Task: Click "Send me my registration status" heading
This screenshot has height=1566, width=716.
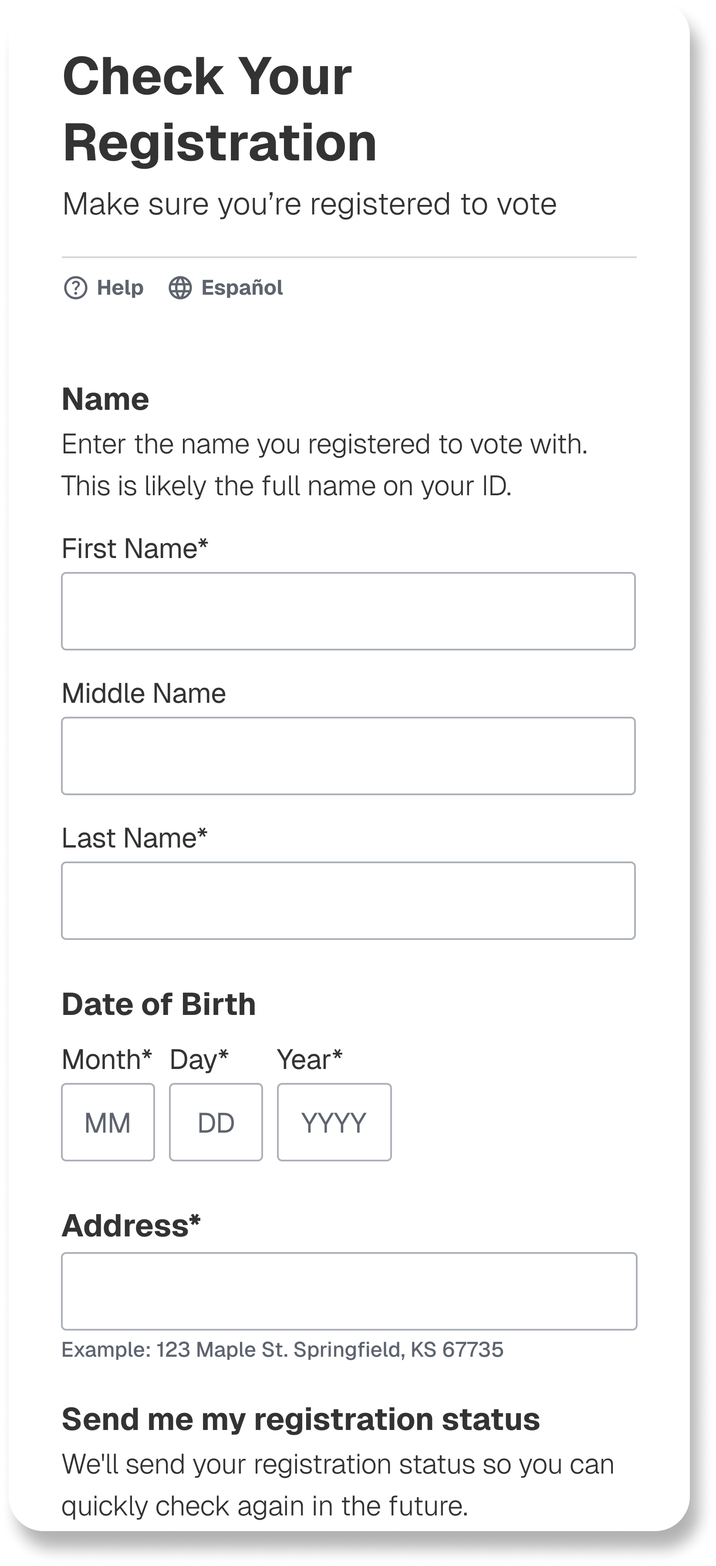Action: tap(301, 1420)
